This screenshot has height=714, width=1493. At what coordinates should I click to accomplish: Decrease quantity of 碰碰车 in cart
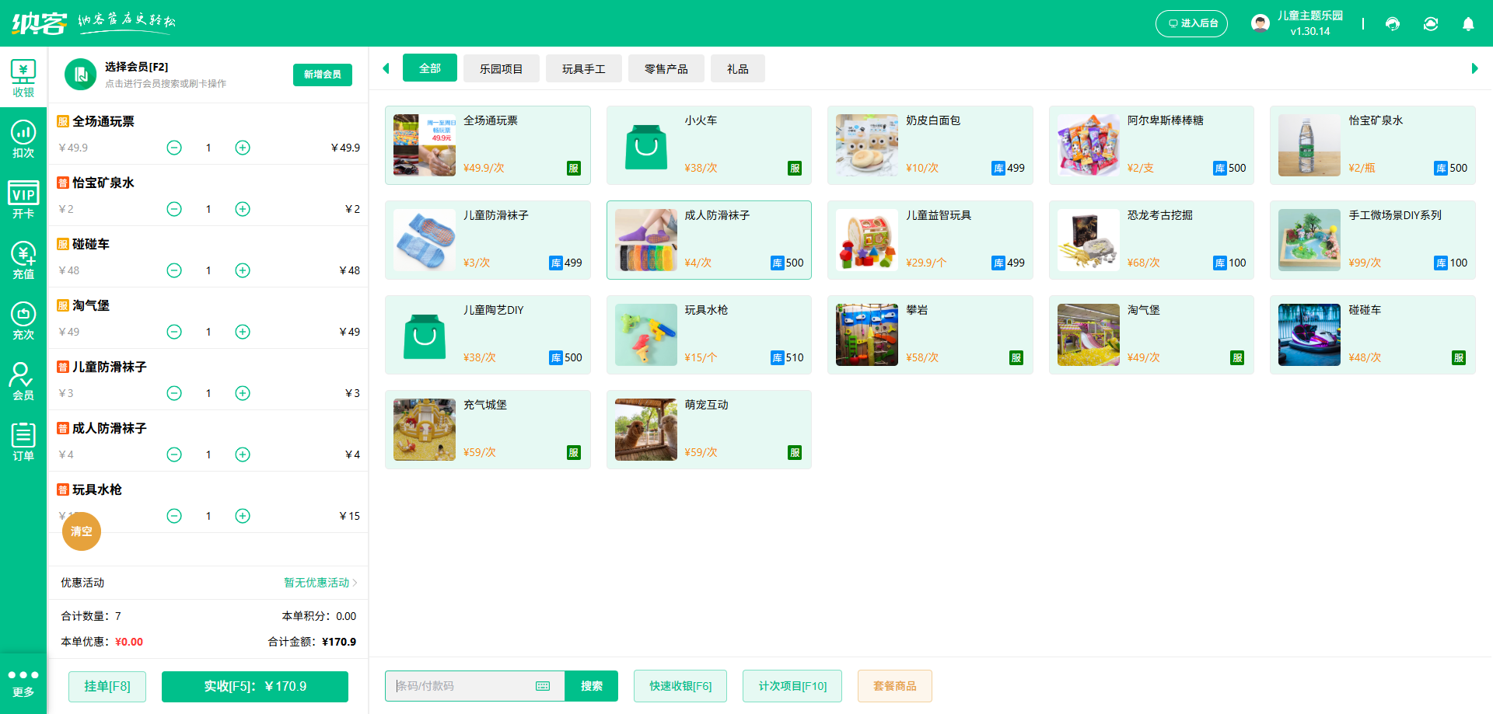click(x=174, y=270)
